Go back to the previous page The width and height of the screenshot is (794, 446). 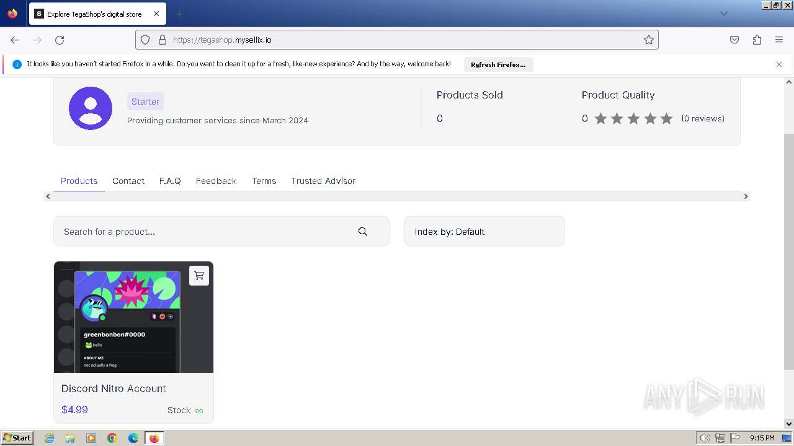(15, 40)
